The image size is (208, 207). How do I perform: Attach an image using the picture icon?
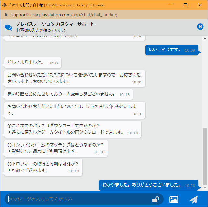[174, 200]
